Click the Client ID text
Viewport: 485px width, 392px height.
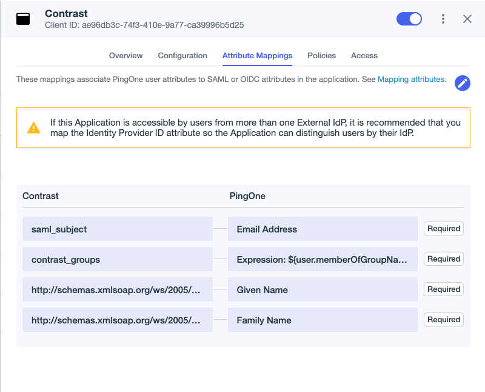(144, 25)
